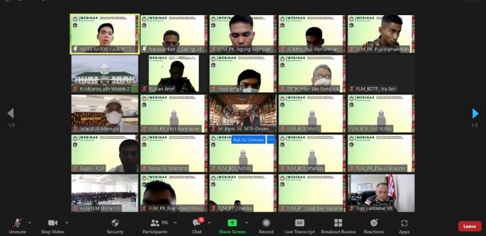Screen dimensions: 486x236
Task: Select the FLM_PK_Agung Sepriyan video tile
Action: (x=243, y=34)
